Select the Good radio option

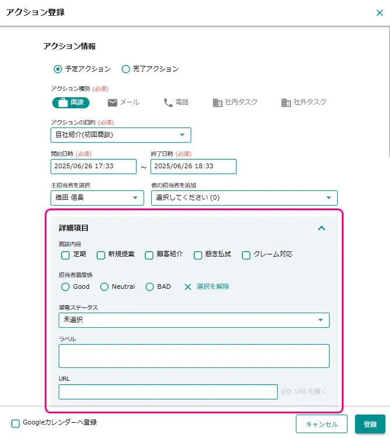click(66, 286)
